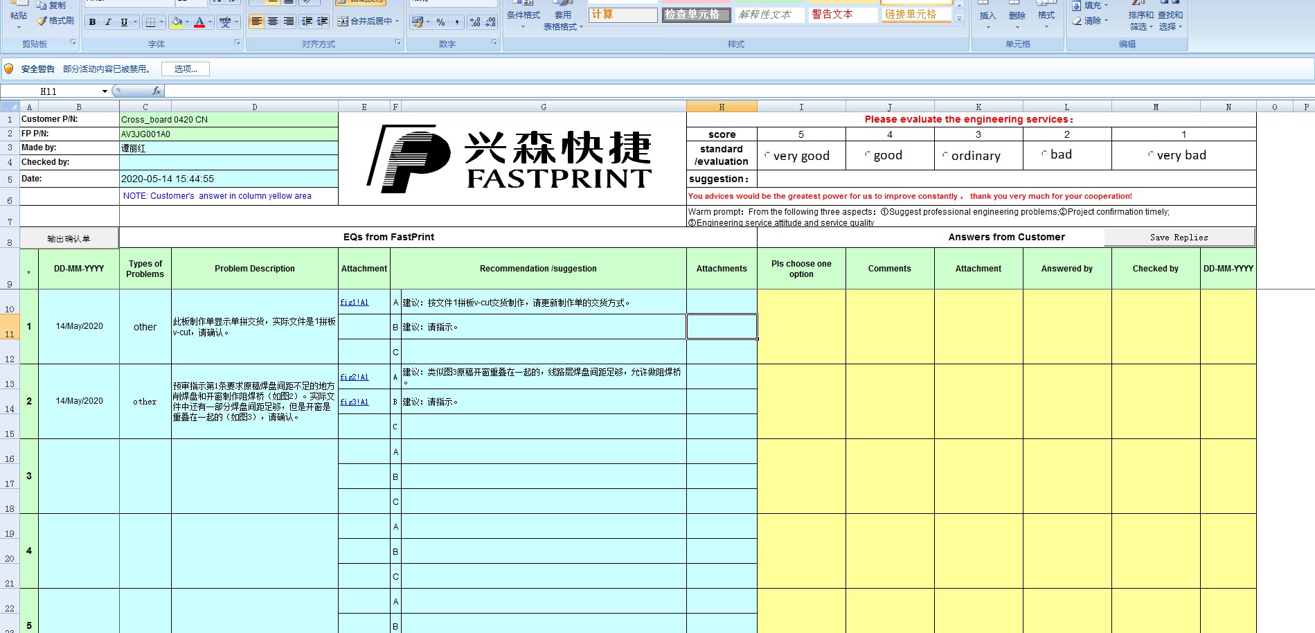The image size is (1315, 633).
Task: Click the borders icon
Action: [151, 22]
